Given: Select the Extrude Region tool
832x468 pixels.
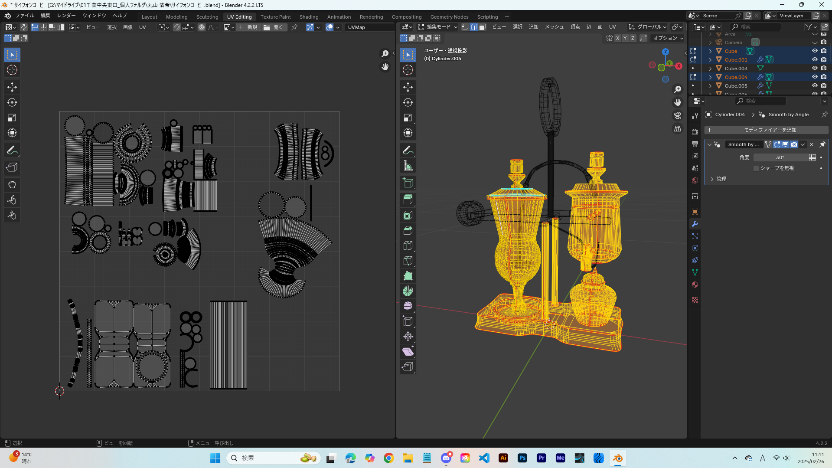Looking at the screenshot, I should (408, 200).
